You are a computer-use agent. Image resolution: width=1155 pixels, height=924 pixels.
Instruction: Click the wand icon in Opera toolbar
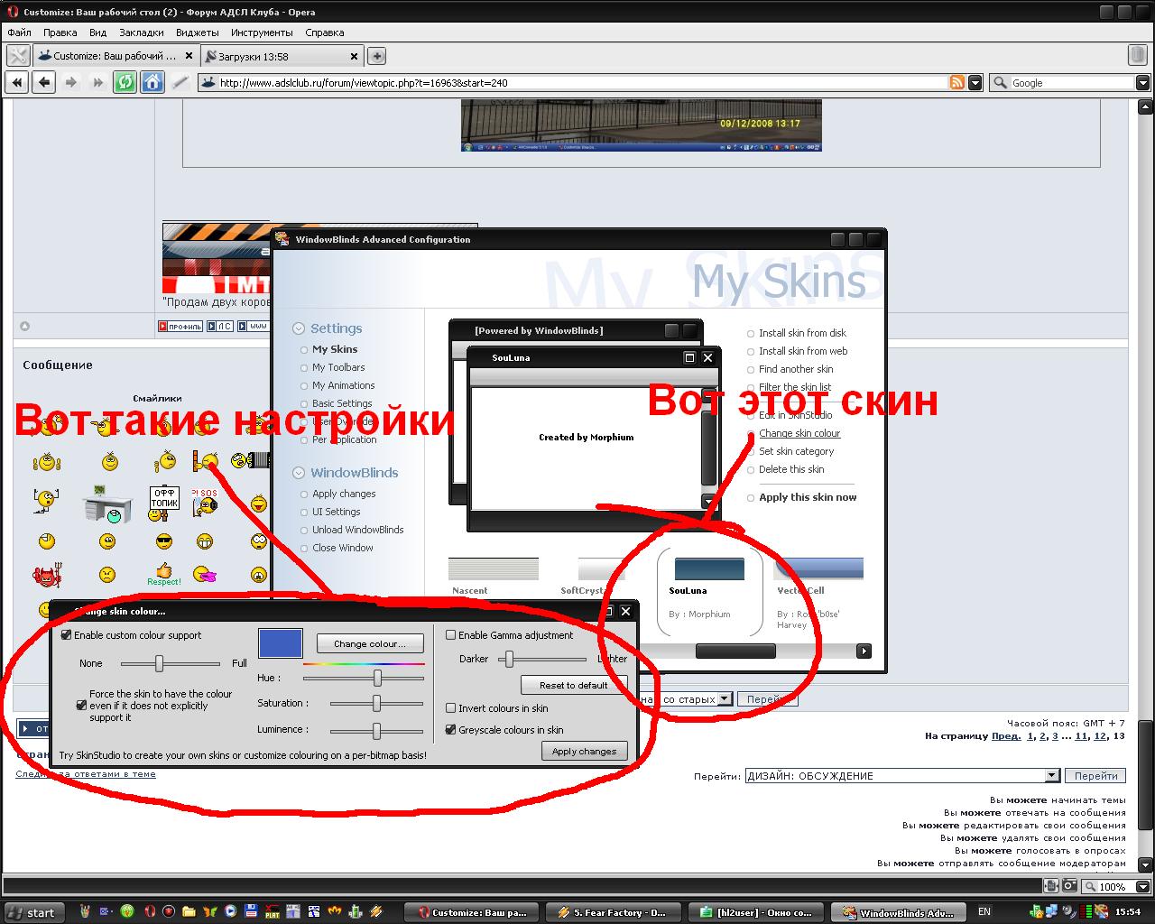pos(180,82)
